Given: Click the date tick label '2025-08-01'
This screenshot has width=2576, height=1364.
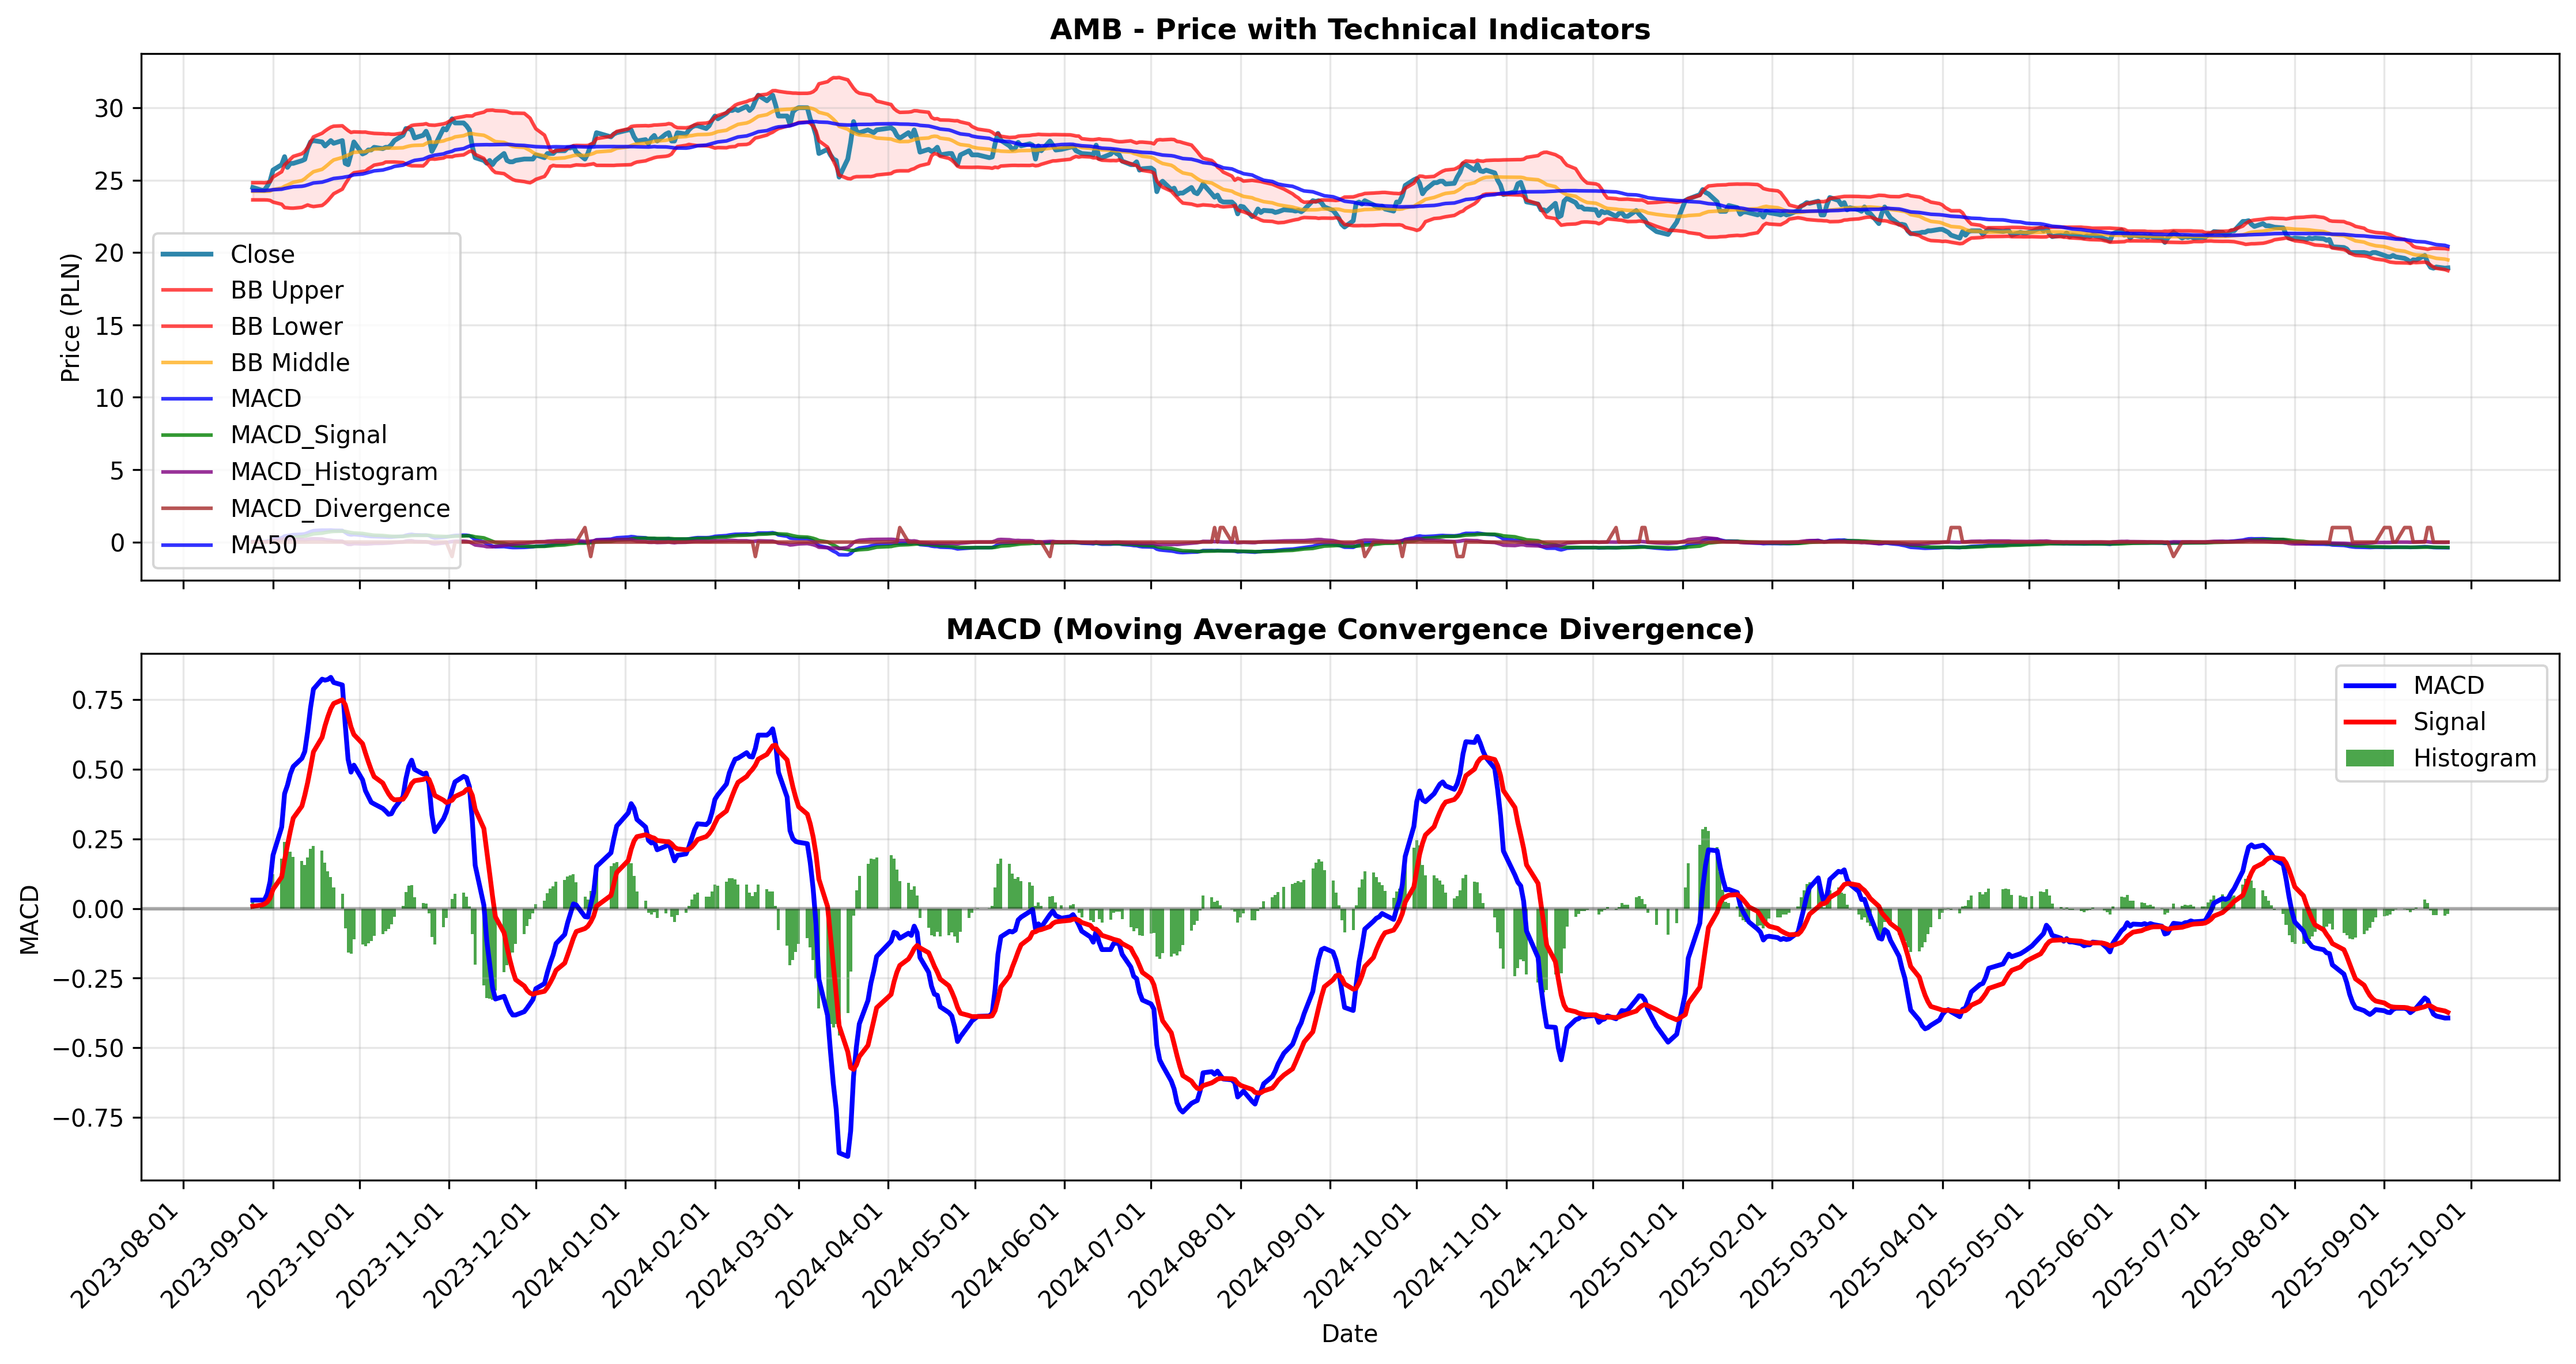Looking at the screenshot, I should (x=2237, y=1255).
